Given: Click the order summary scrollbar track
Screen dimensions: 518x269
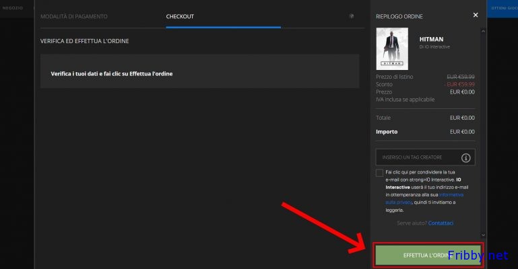Looking at the screenshot, I should [484, 134].
